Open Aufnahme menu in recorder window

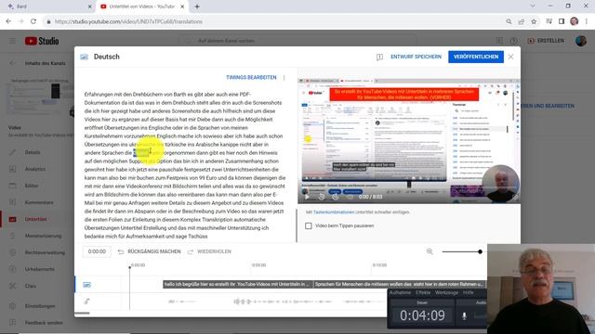tap(400, 293)
